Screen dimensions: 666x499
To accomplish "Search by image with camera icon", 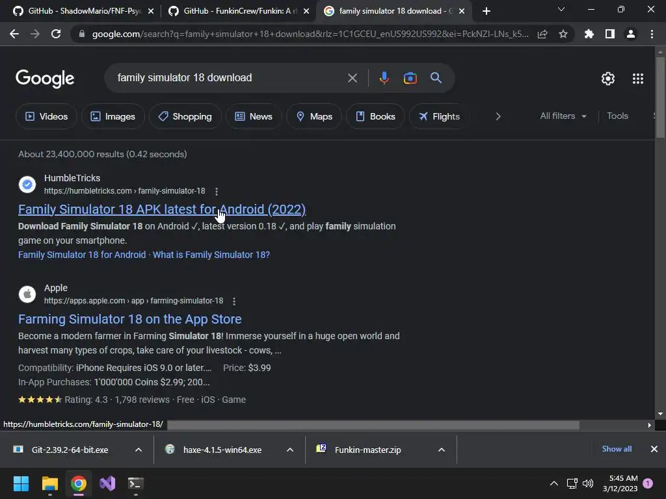I will [x=410, y=78].
